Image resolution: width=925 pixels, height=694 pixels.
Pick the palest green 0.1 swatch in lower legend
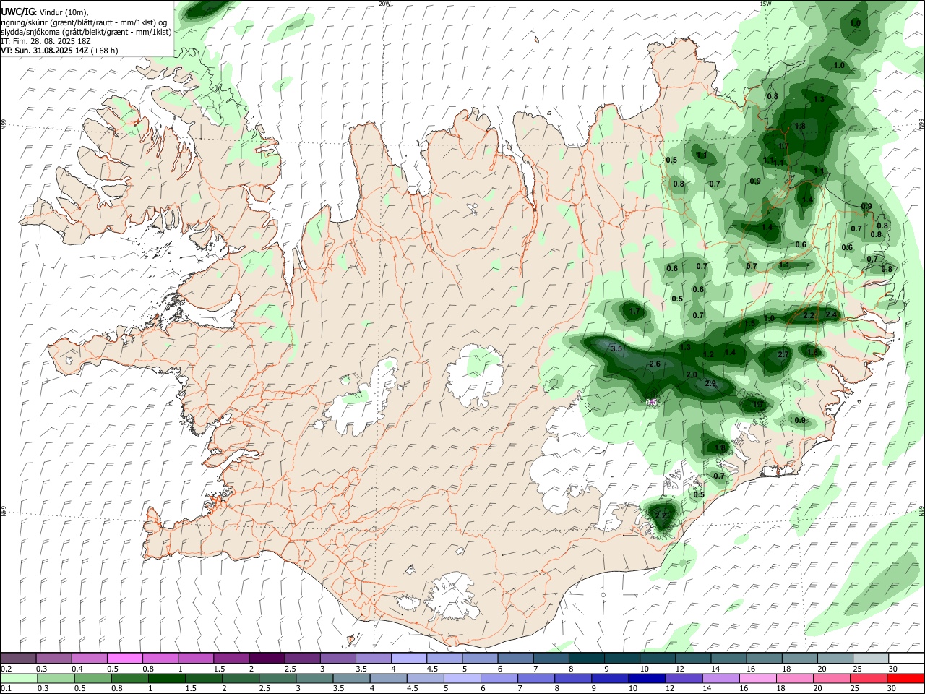(x=18, y=679)
